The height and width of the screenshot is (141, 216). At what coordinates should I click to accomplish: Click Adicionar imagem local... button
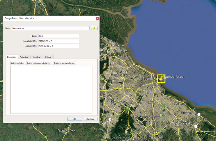[x=65, y=63]
